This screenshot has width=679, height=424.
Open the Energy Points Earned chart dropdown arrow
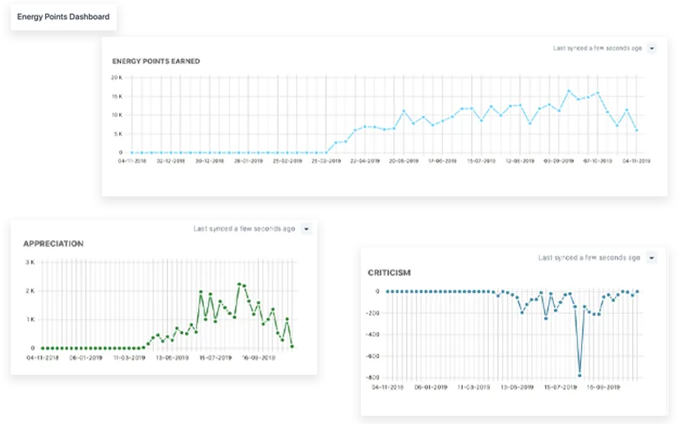click(652, 48)
